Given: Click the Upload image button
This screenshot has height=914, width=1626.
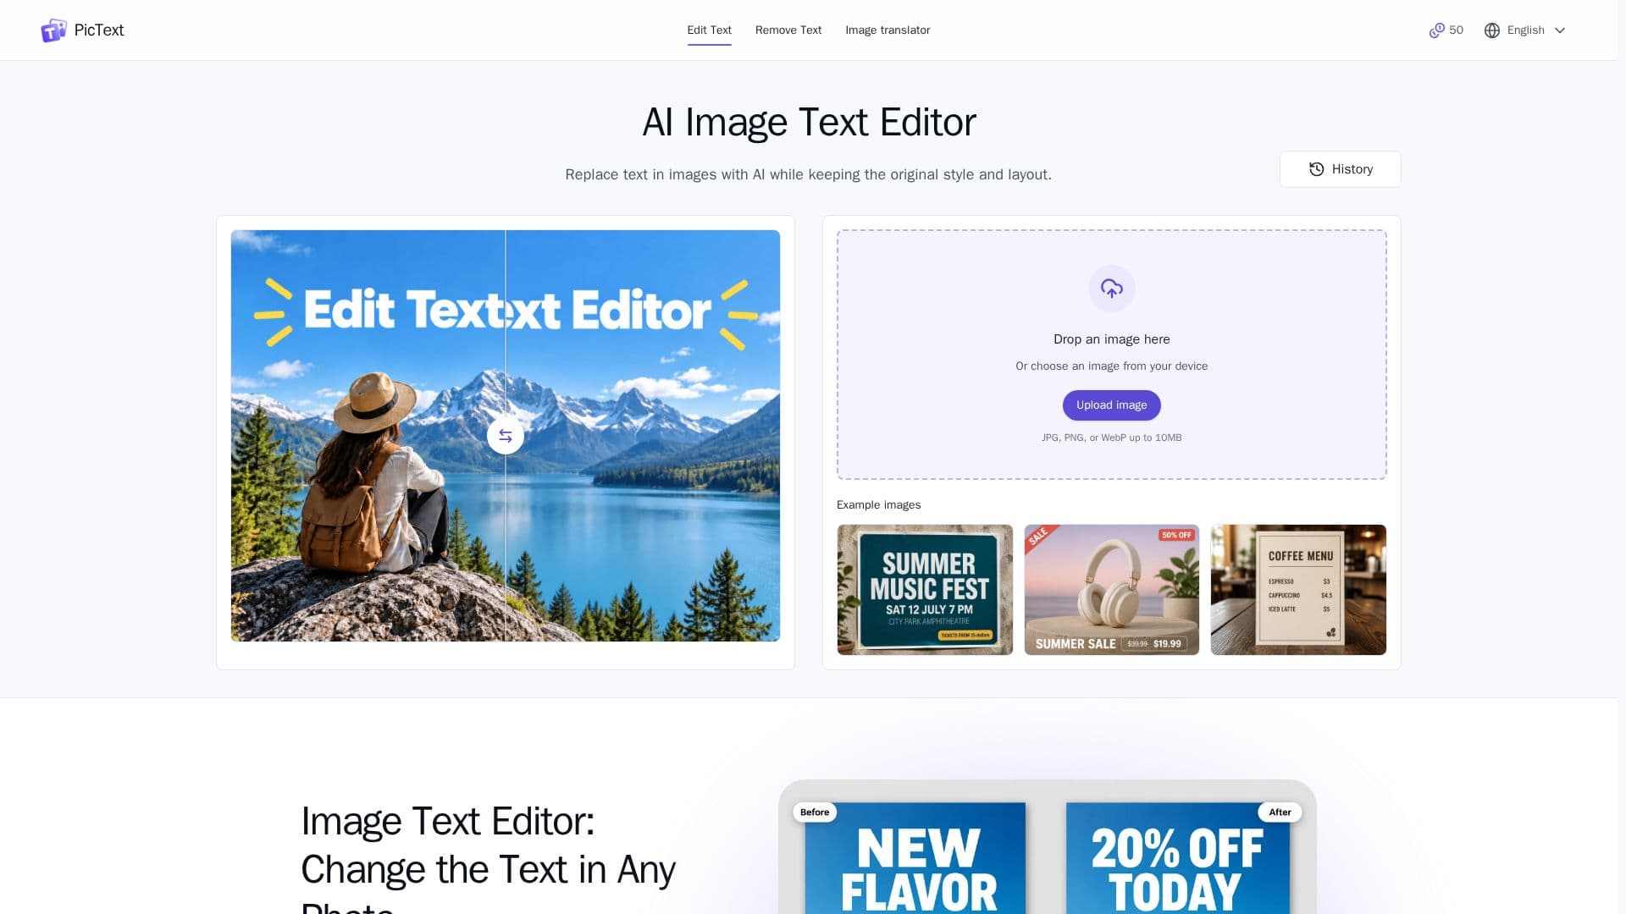Looking at the screenshot, I should pos(1111,405).
